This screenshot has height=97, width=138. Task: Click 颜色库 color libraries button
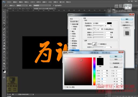click(x=116, y=67)
